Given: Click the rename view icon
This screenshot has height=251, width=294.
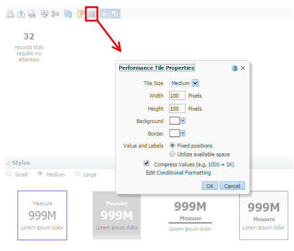Looking at the screenshot, I should coord(55,14).
